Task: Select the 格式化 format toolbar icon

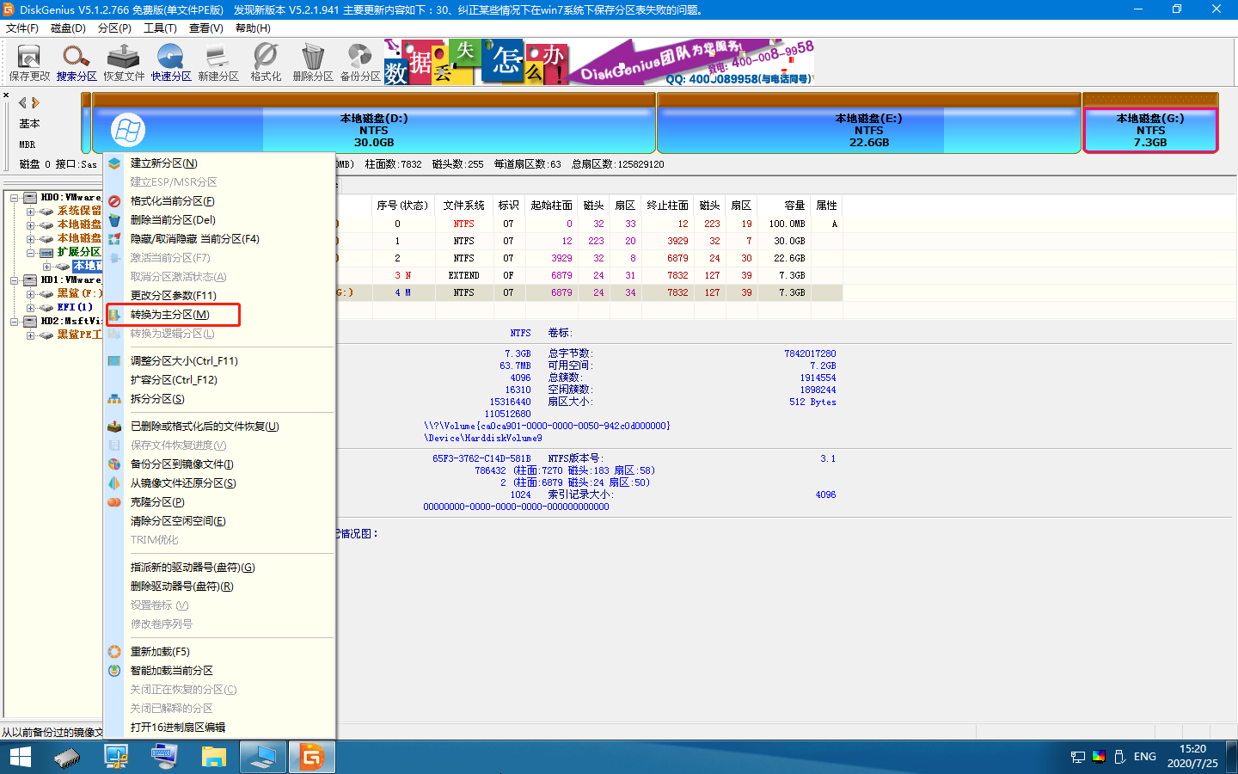Action: pyautogui.click(x=266, y=63)
